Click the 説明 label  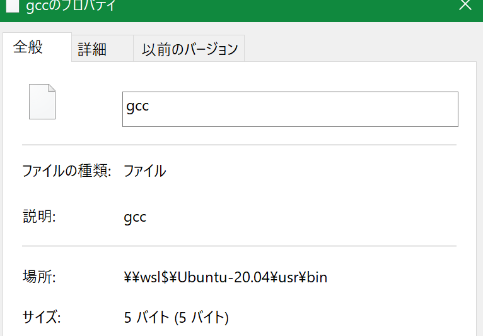39,217
